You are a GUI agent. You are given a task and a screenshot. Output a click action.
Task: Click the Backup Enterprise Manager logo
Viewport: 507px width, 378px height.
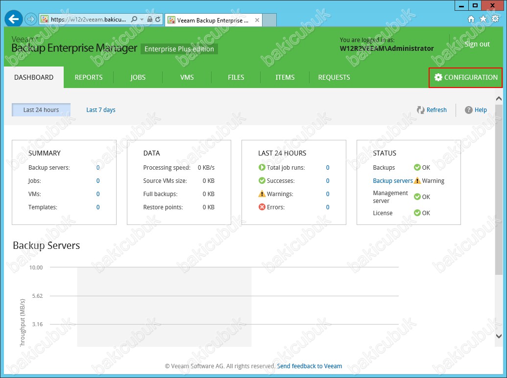click(x=74, y=45)
